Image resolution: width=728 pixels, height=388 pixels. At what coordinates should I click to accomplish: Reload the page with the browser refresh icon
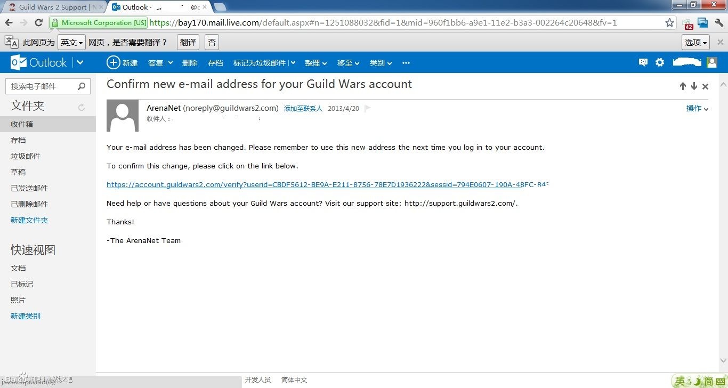[38, 23]
